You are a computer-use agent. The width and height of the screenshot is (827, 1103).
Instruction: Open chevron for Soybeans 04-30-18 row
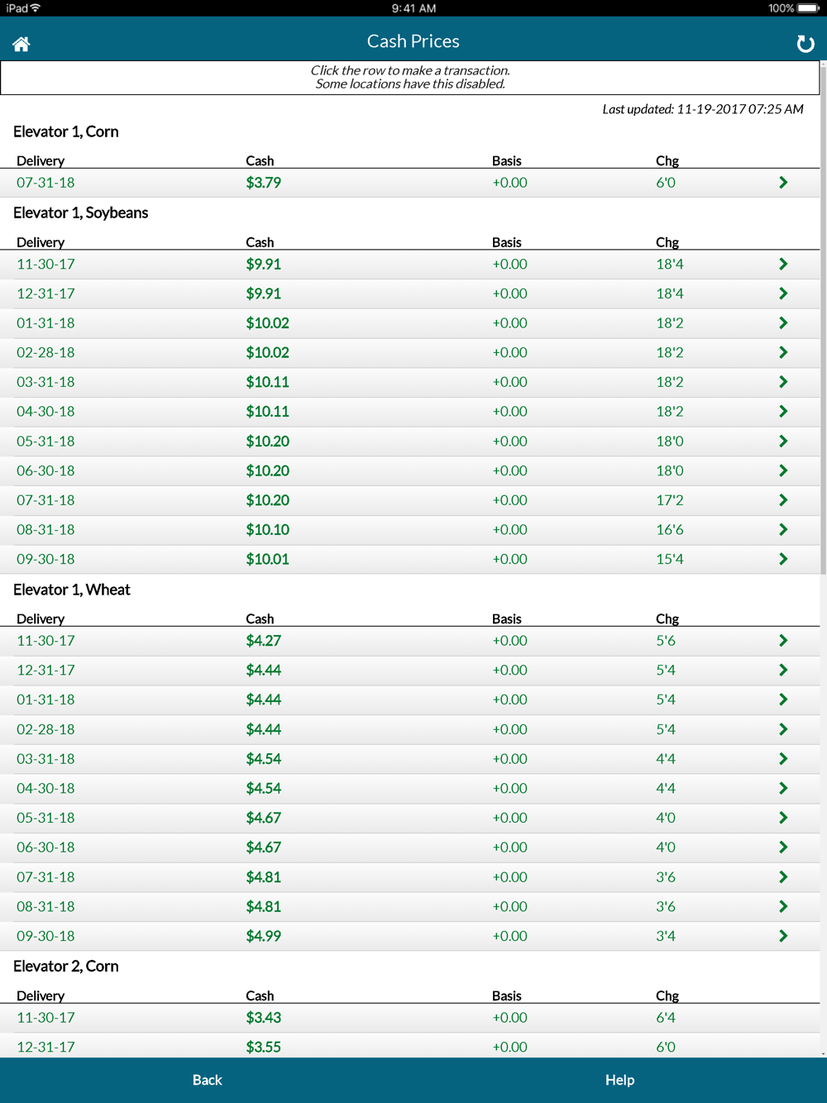783,412
